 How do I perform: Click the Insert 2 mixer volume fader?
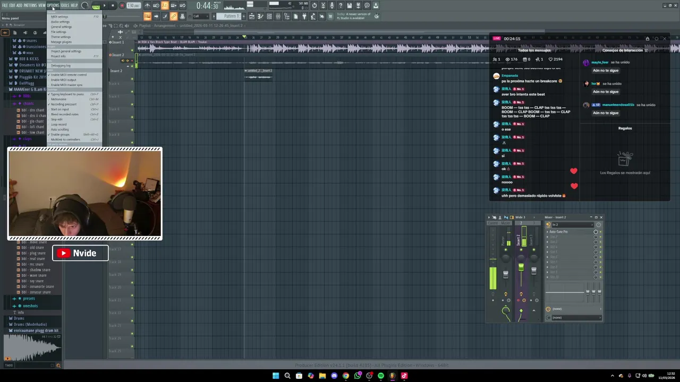tap(521, 267)
